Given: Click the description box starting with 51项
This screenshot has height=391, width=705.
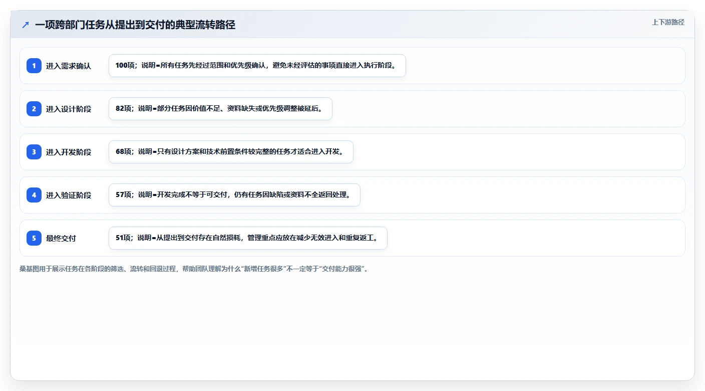Looking at the screenshot, I should (248, 238).
